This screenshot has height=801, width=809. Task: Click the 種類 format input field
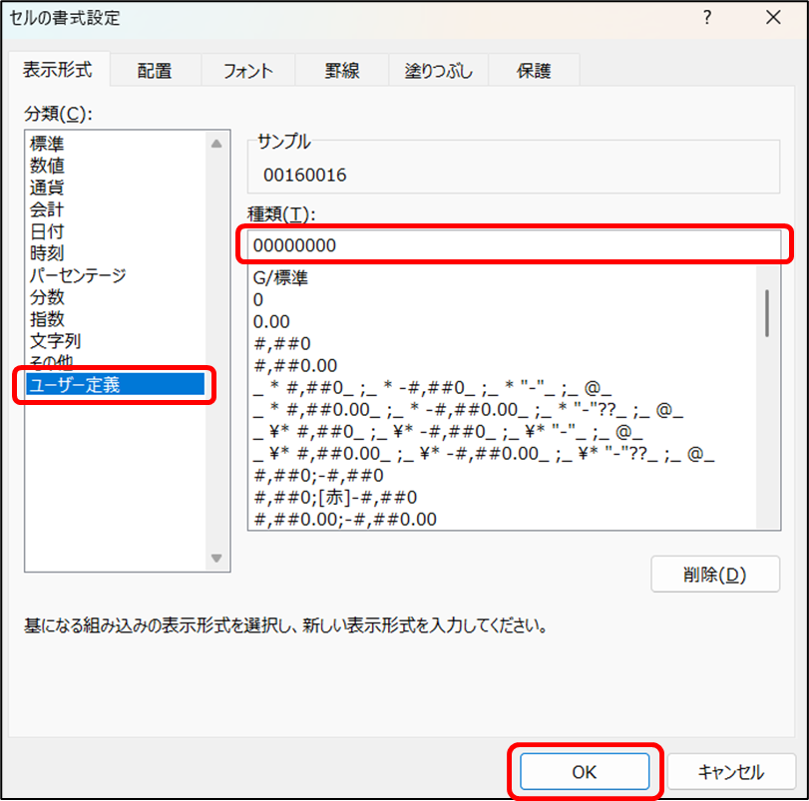click(514, 244)
